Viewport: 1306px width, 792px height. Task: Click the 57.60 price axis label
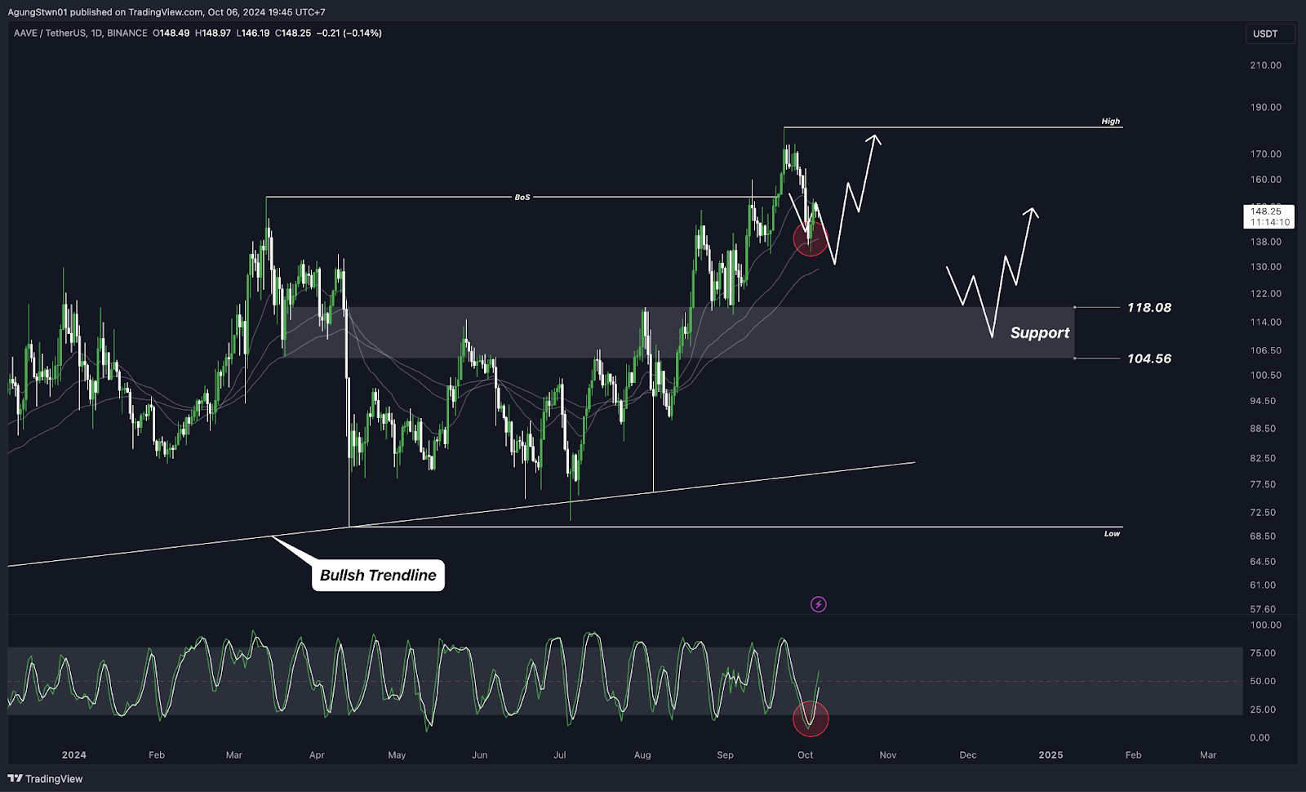tap(1264, 610)
